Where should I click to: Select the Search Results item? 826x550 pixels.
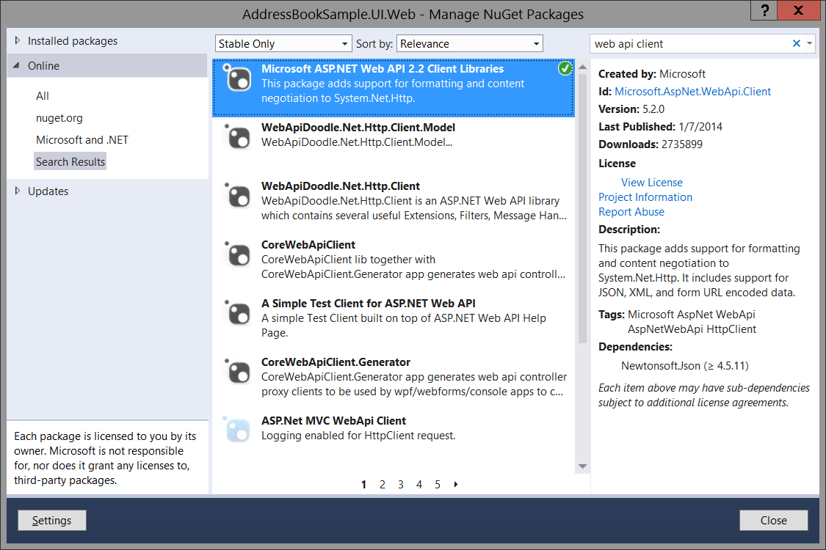[x=70, y=161]
